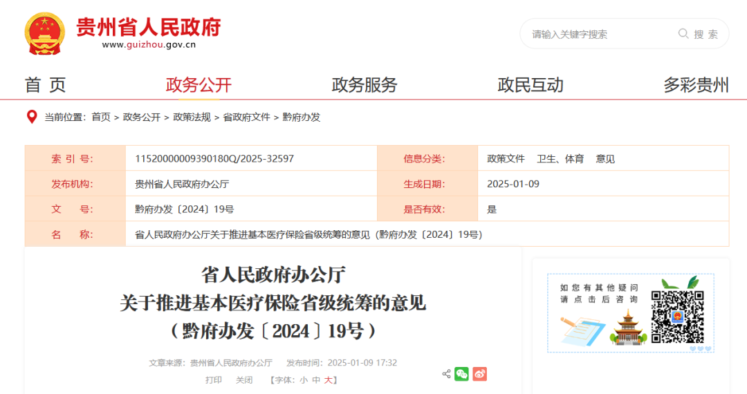
Task: Click the 关闭 close link
Action: point(244,380)
